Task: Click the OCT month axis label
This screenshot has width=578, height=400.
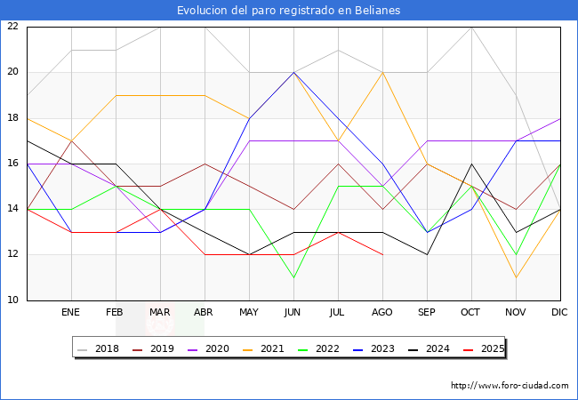Action: [x=470, y=312]
